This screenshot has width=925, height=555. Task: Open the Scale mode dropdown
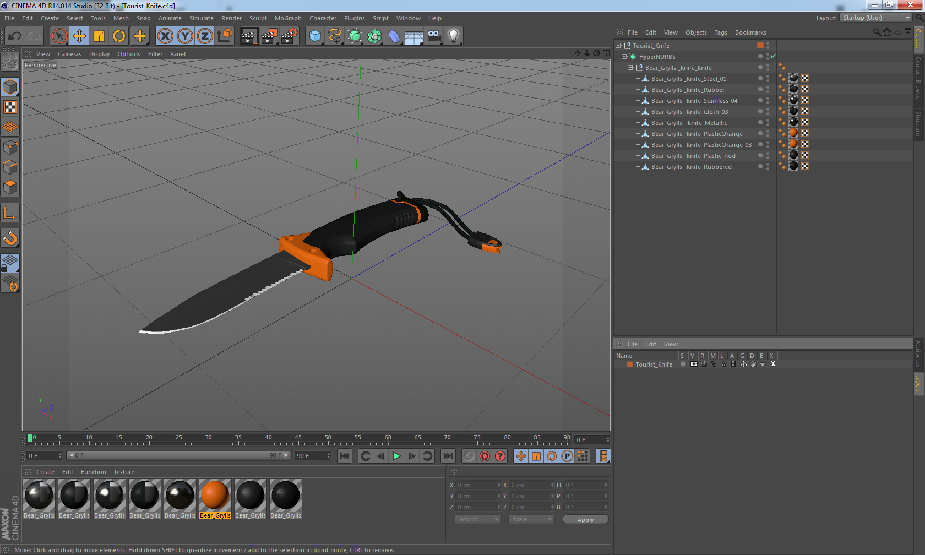(x=531, y=519)
